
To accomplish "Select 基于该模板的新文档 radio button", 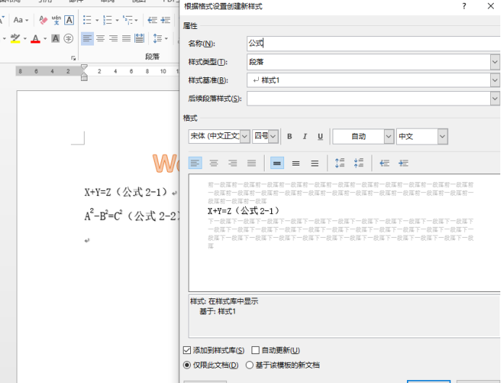I will 249,365.
